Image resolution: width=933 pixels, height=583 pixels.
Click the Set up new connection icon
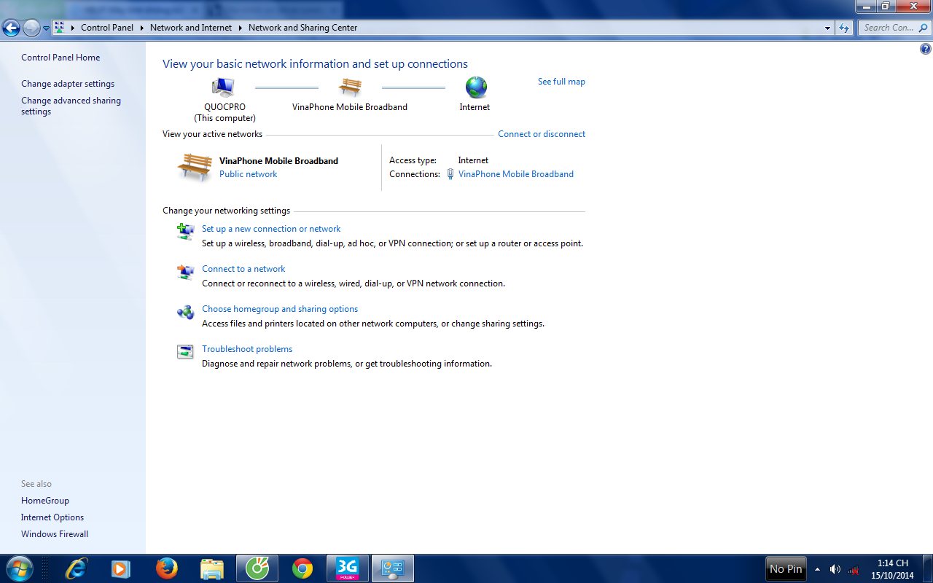click(x=186, y=232)
